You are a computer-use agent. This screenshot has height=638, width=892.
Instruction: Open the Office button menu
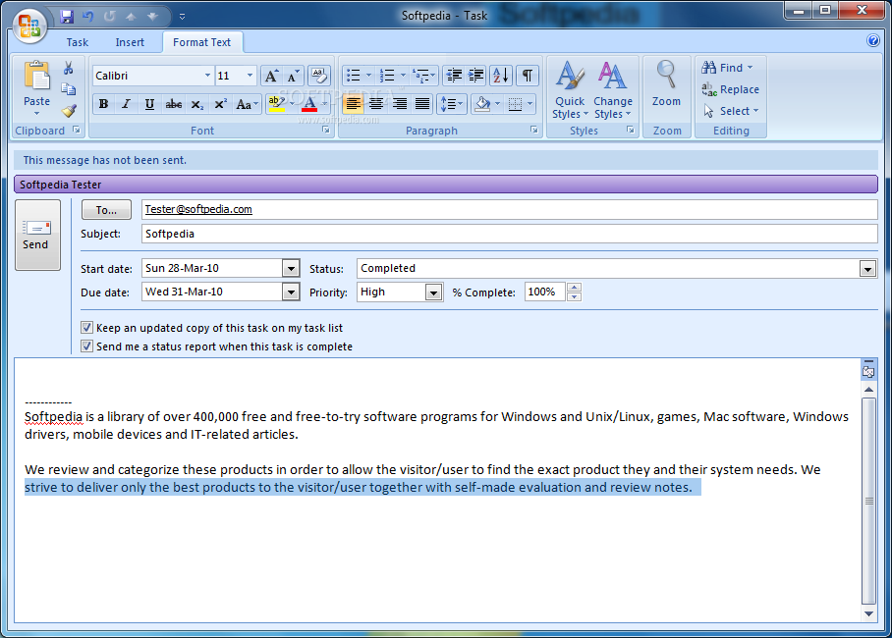point(29,27)
